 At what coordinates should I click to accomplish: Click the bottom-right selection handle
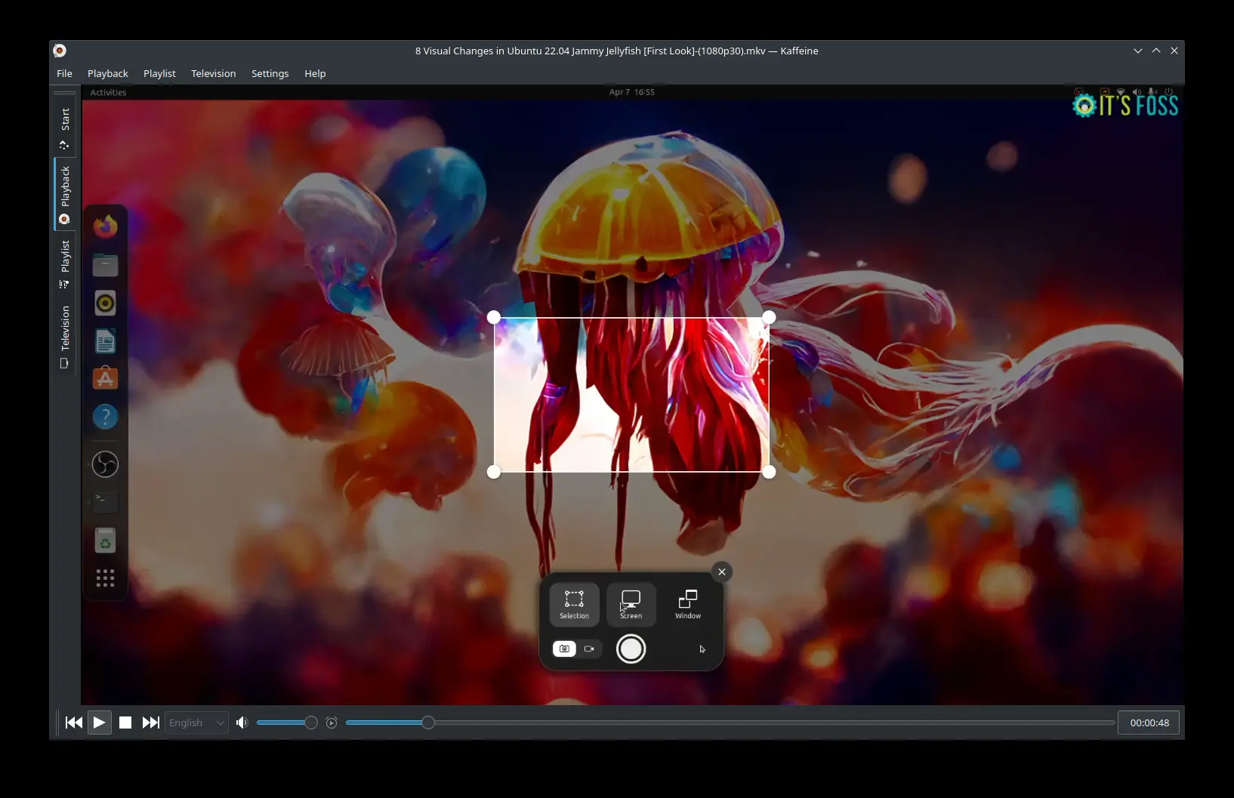tap(769, 472)
